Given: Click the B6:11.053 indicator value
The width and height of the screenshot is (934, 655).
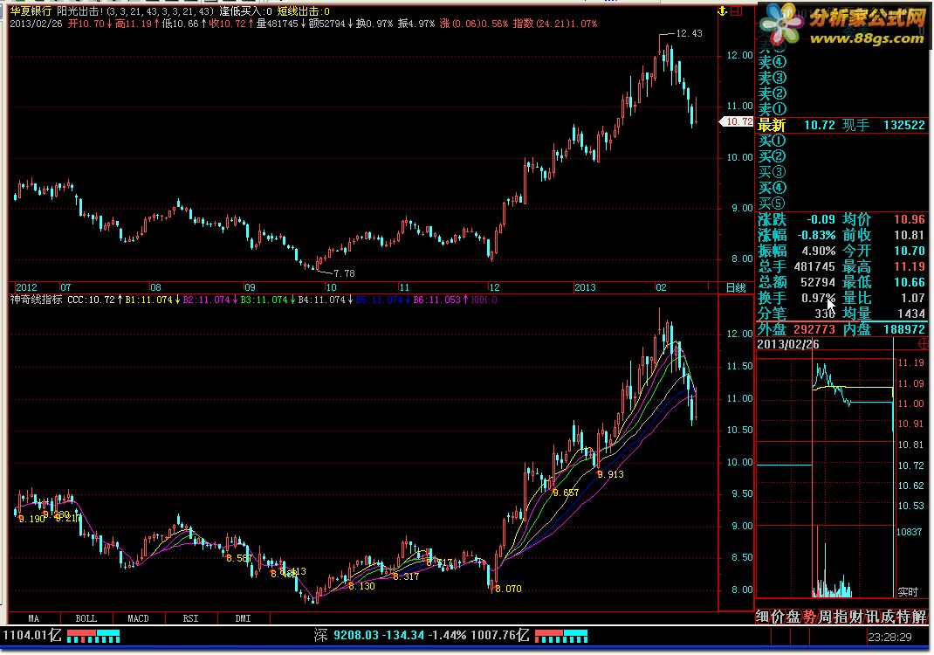Looking at the screenshot, I should (x=436, y=300).
